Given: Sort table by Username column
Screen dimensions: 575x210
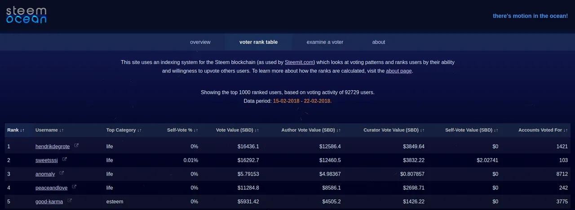Looking at the screenshot, I should (x=49, y=130).
